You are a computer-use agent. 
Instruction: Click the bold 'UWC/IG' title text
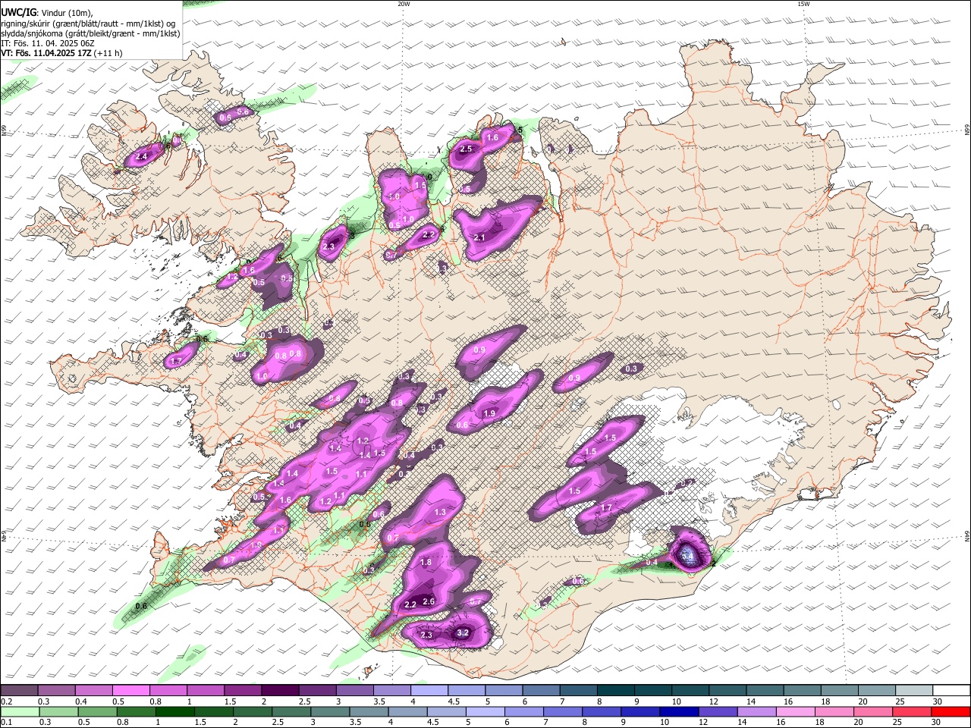coord(17,12)
